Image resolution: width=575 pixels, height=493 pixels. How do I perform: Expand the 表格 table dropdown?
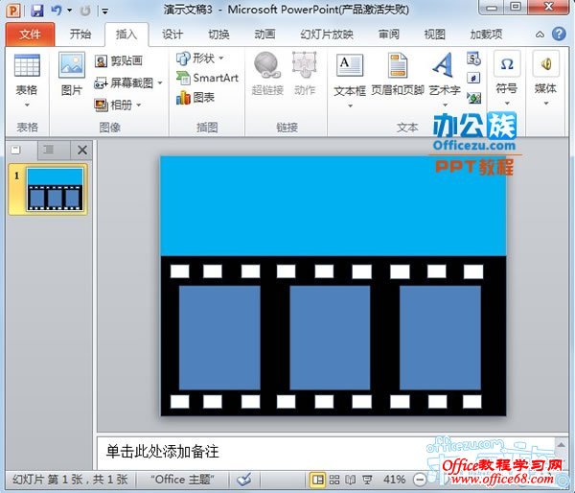point(27,105)
